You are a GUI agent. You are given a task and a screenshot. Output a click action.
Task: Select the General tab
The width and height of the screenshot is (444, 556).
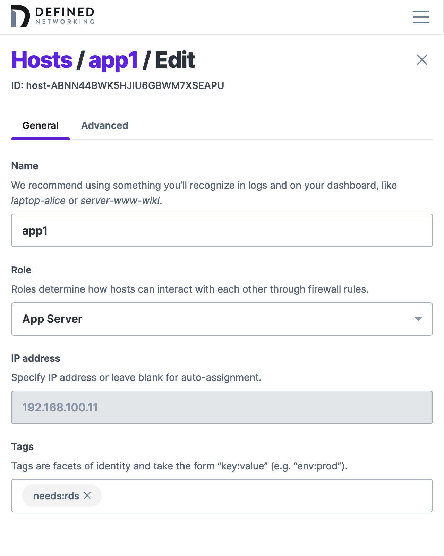coord(40,125)
